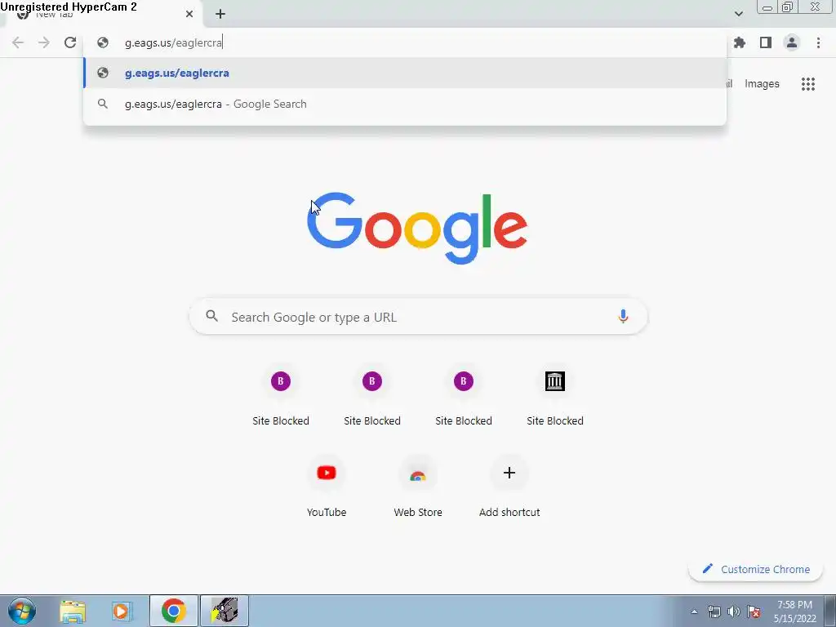Viewport: 836px width, 627px height.
Task: Open the HyperCam taskbar item
Action: [225, 611]
